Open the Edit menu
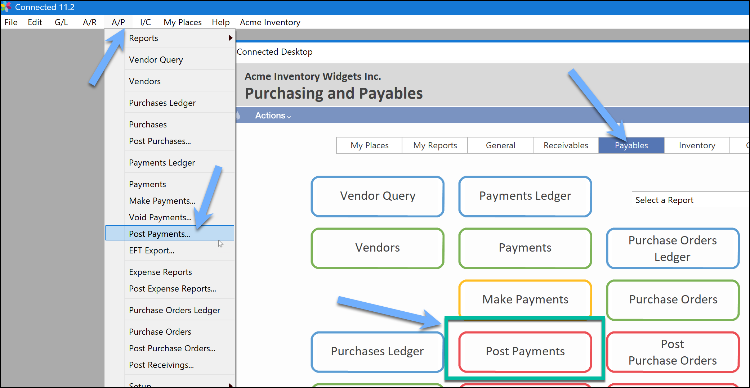The height and width of the screenshot is (388, 750). coord(35,22)
